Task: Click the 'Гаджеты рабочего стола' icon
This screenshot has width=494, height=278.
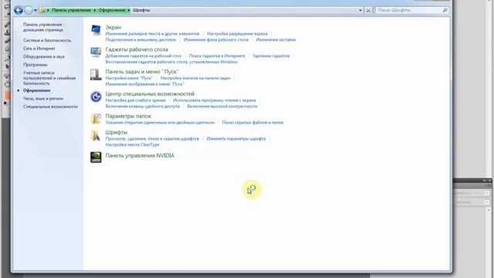Action: click(x=96, y=52)
